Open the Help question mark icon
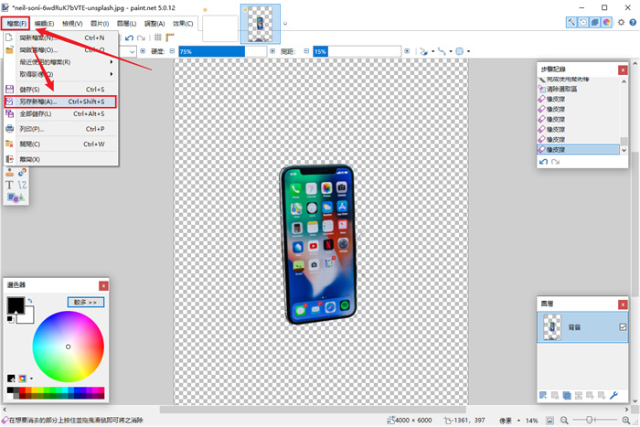 tap(632, 22)
